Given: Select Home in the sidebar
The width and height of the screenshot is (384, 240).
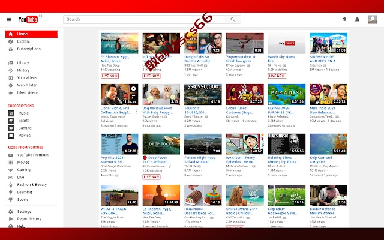Looking at the screenshot, I should point(31,34).
